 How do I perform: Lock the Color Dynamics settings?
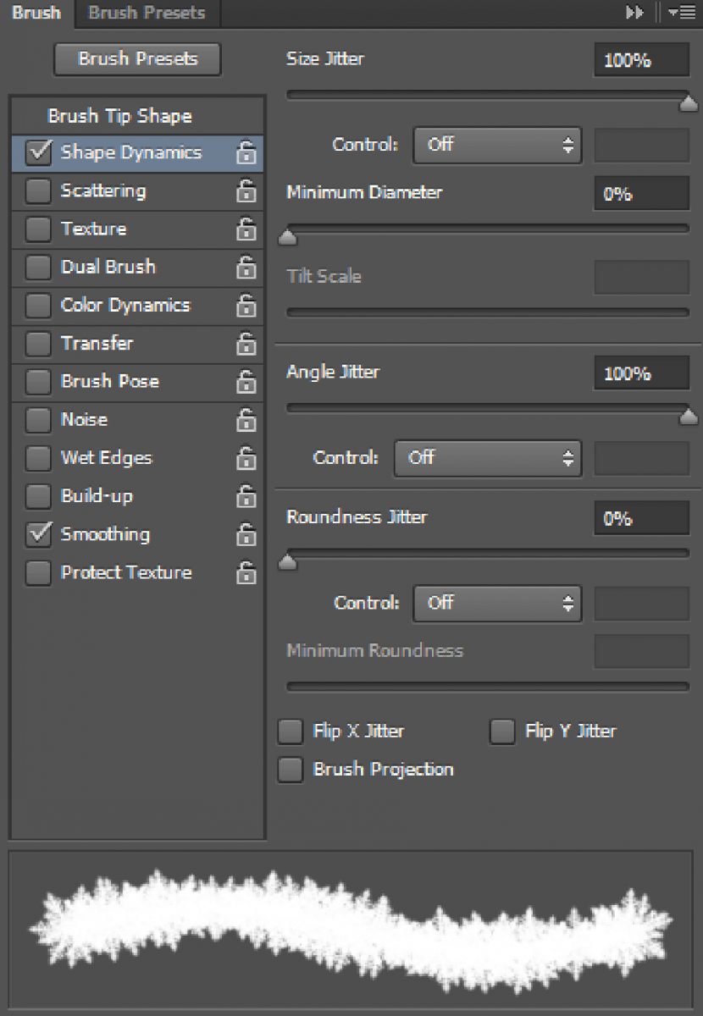pyautogui.click(x=246, y=306)
